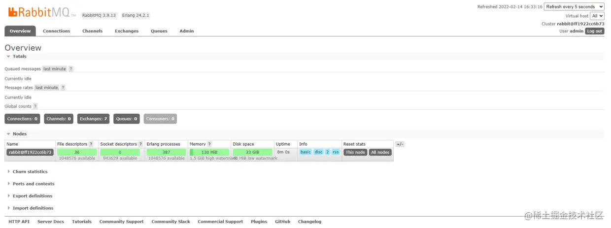The image size is (611, 228).
Task: Switch to the Admin tab
Action: pyautogui.click(x=187, y=31)
